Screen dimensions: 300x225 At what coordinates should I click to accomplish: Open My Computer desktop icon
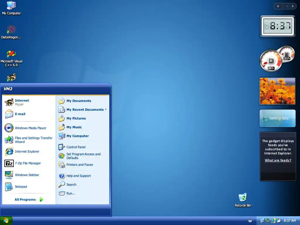[11, 8]
